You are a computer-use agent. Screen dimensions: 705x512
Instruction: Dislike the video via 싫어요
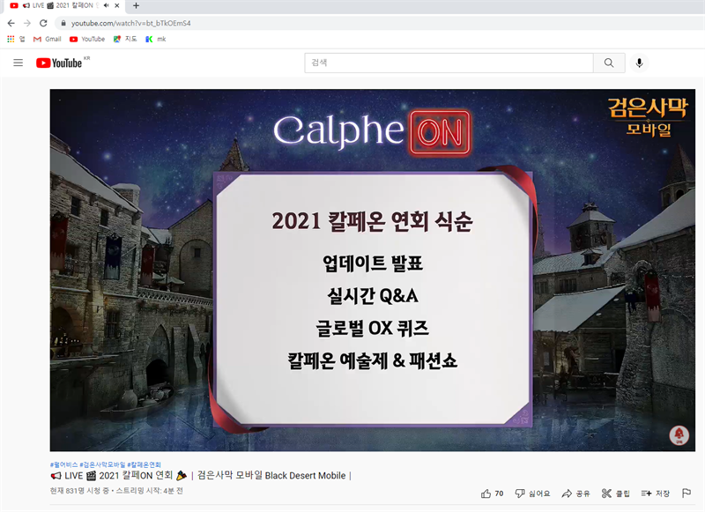[x=533, y=493]
